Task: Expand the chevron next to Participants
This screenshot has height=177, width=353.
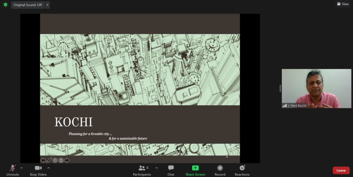Action: 157,168
